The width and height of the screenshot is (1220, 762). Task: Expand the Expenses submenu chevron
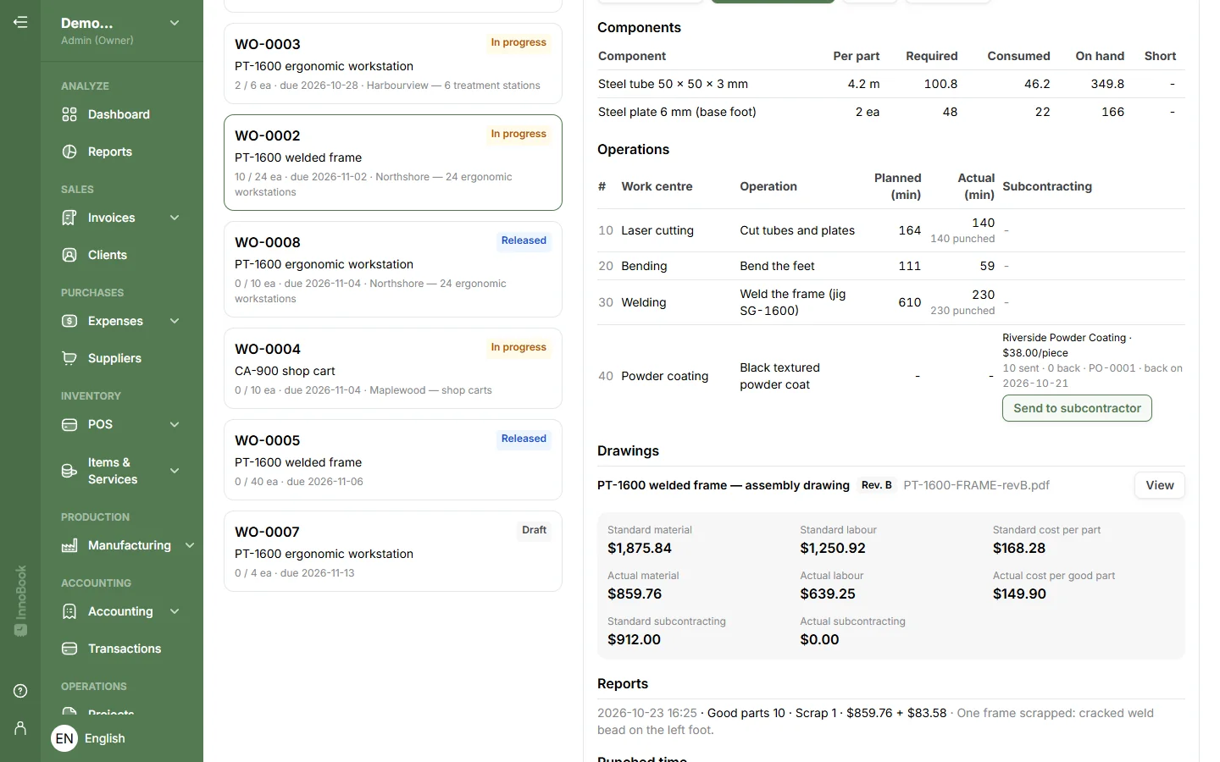175,321
